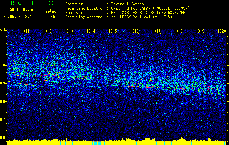Click time axis marker 1314
The image size is (229, 145).
coord(91,31)
